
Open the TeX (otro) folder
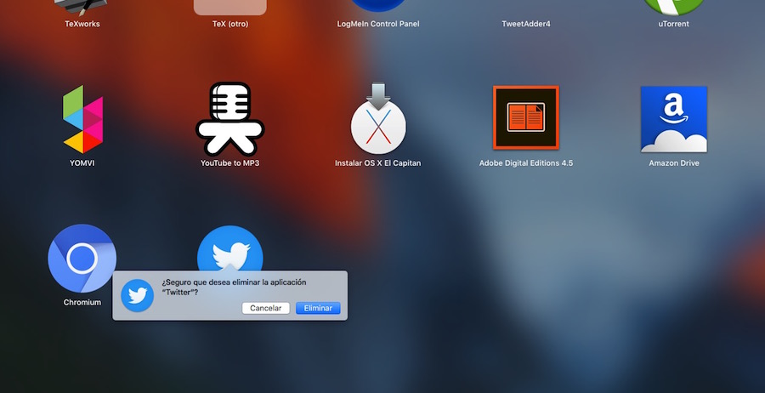[x=229, y=7]
